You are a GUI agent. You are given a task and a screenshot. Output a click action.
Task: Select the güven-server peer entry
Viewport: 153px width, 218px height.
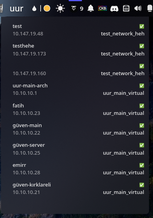(78, 149)
